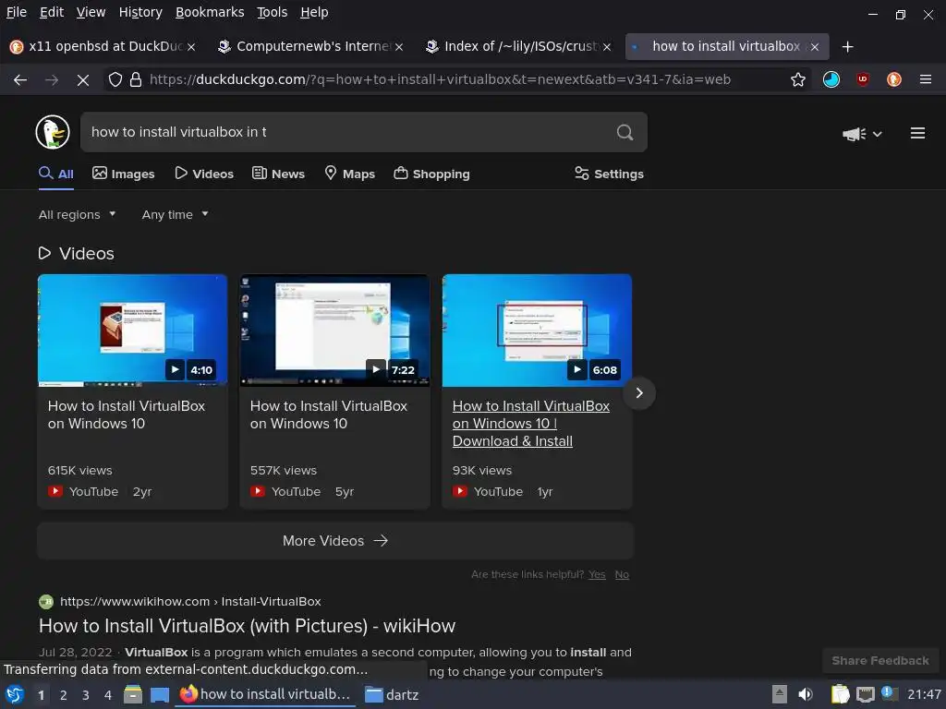Open the Download & Install video title link
Image resolution: width=946 pixels, height=709 pixels.
[x=531, y=424]
